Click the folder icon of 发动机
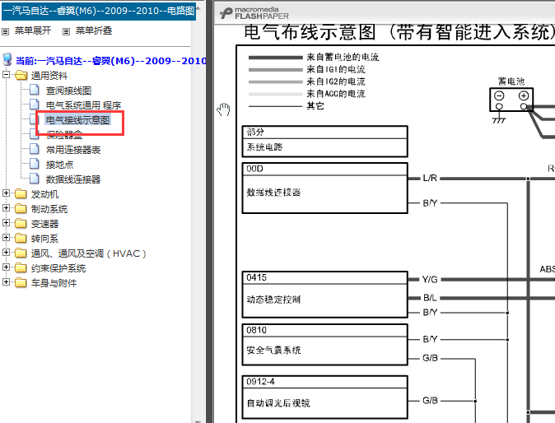555x423 pixels. (21, 194)
